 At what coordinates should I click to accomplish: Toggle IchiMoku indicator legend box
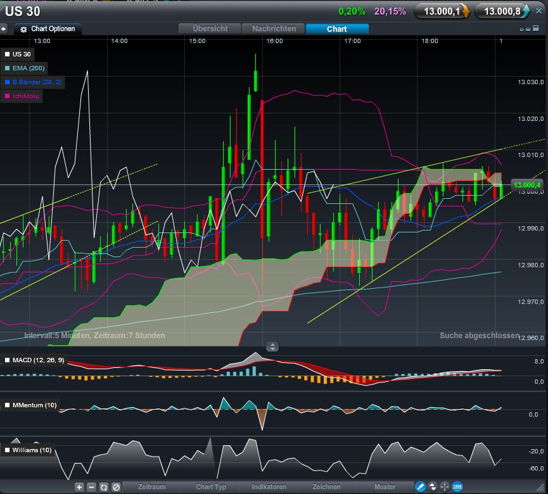pos(7,96)
